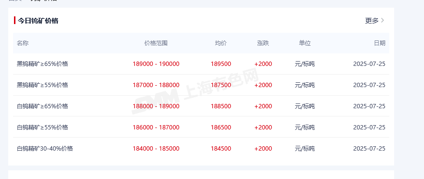The image size is (424, 179).
Task: Click the 名称 column header
Action: pyautogui.click(x=23, y=43)
